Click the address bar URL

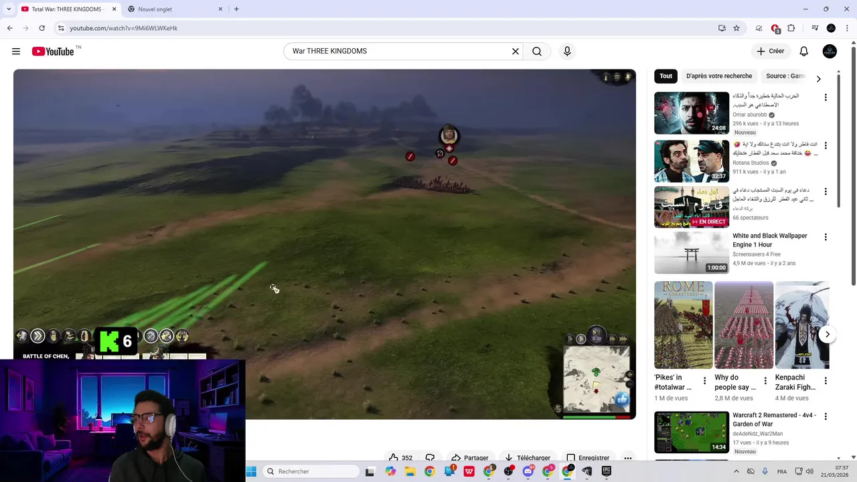[124, 28]
